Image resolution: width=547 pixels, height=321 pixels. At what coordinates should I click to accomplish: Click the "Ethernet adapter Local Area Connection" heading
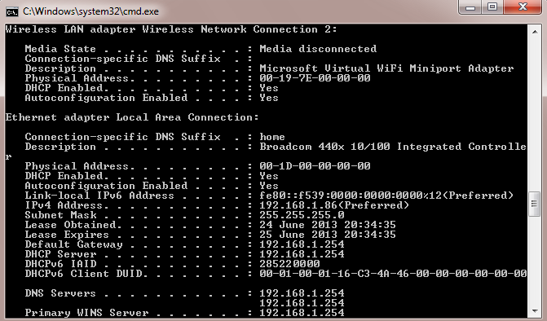132,117
